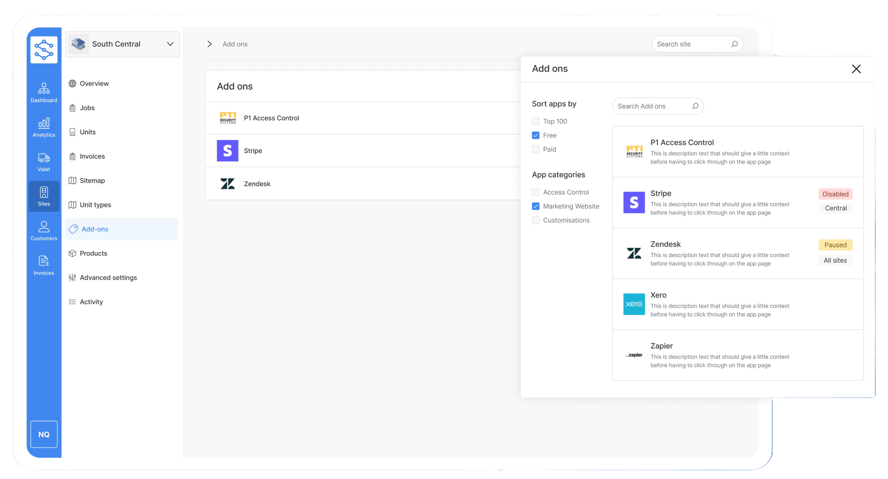Image resolution: width=888 pixels, height=479 pixels.
Task: Open Unit types in site menu
Action: (122, 205)
